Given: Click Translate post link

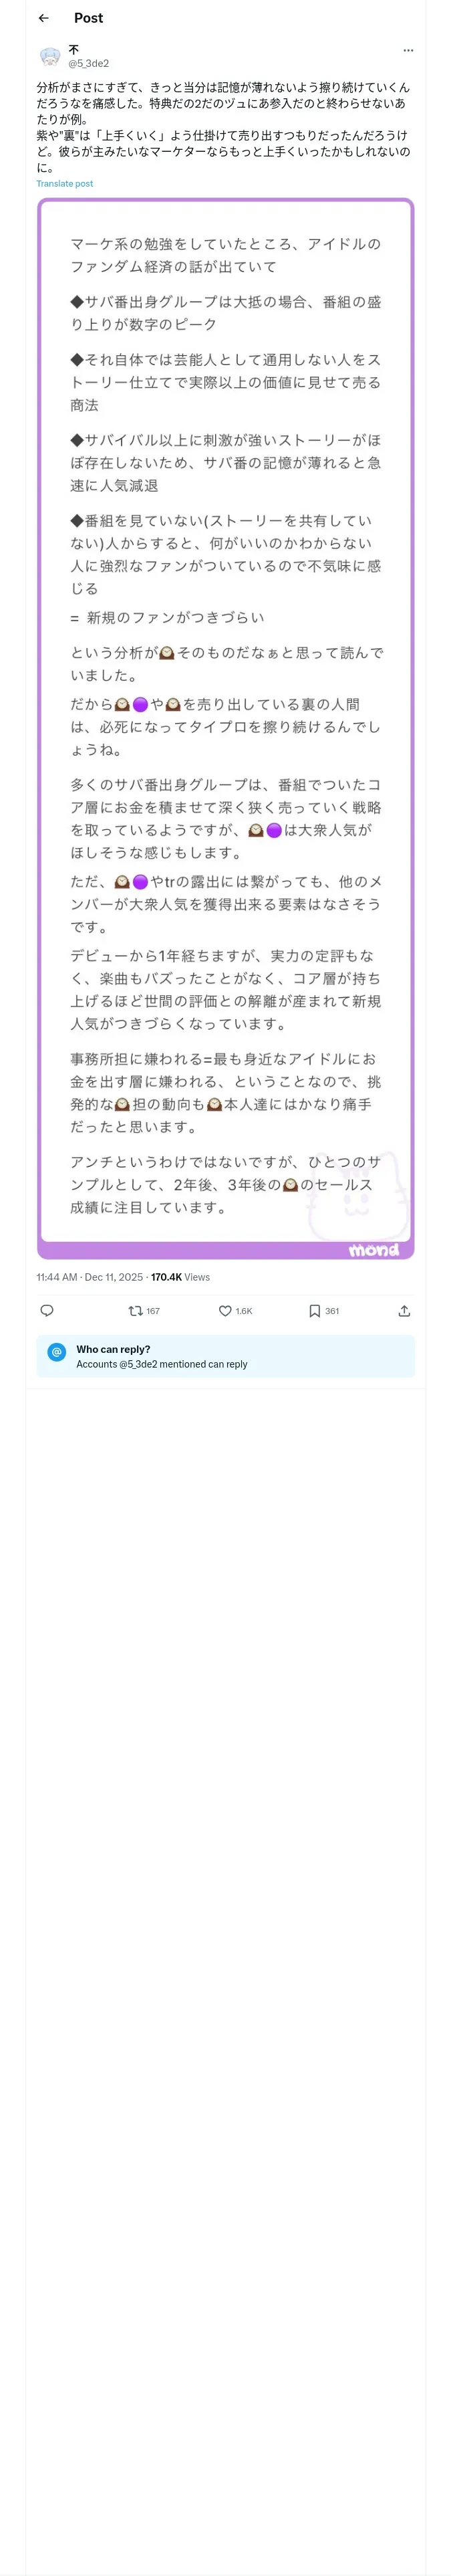Looking at the screenshot, I should tap(65, 183).
